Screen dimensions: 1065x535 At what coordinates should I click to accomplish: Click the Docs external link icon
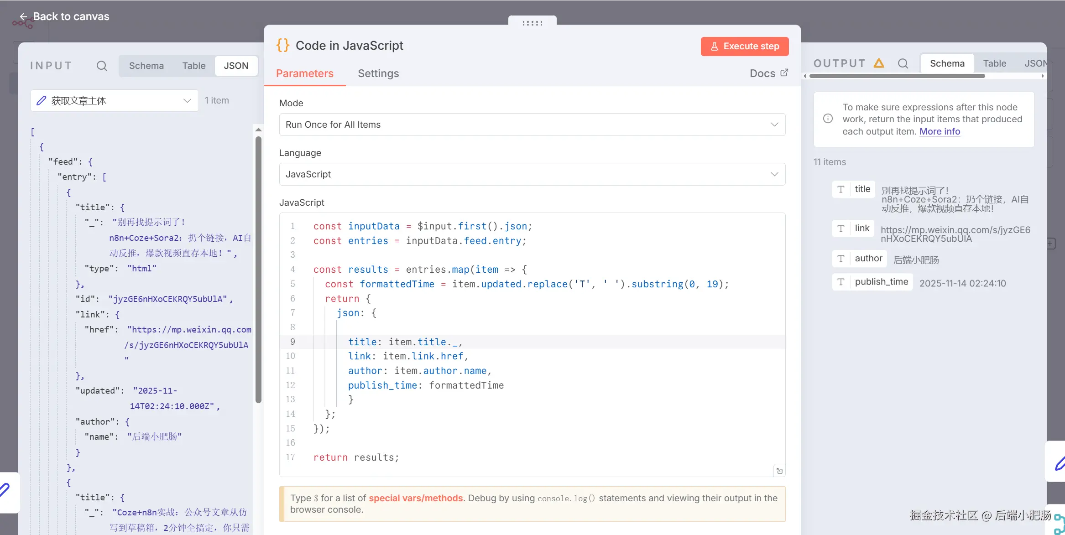[784, 73]
